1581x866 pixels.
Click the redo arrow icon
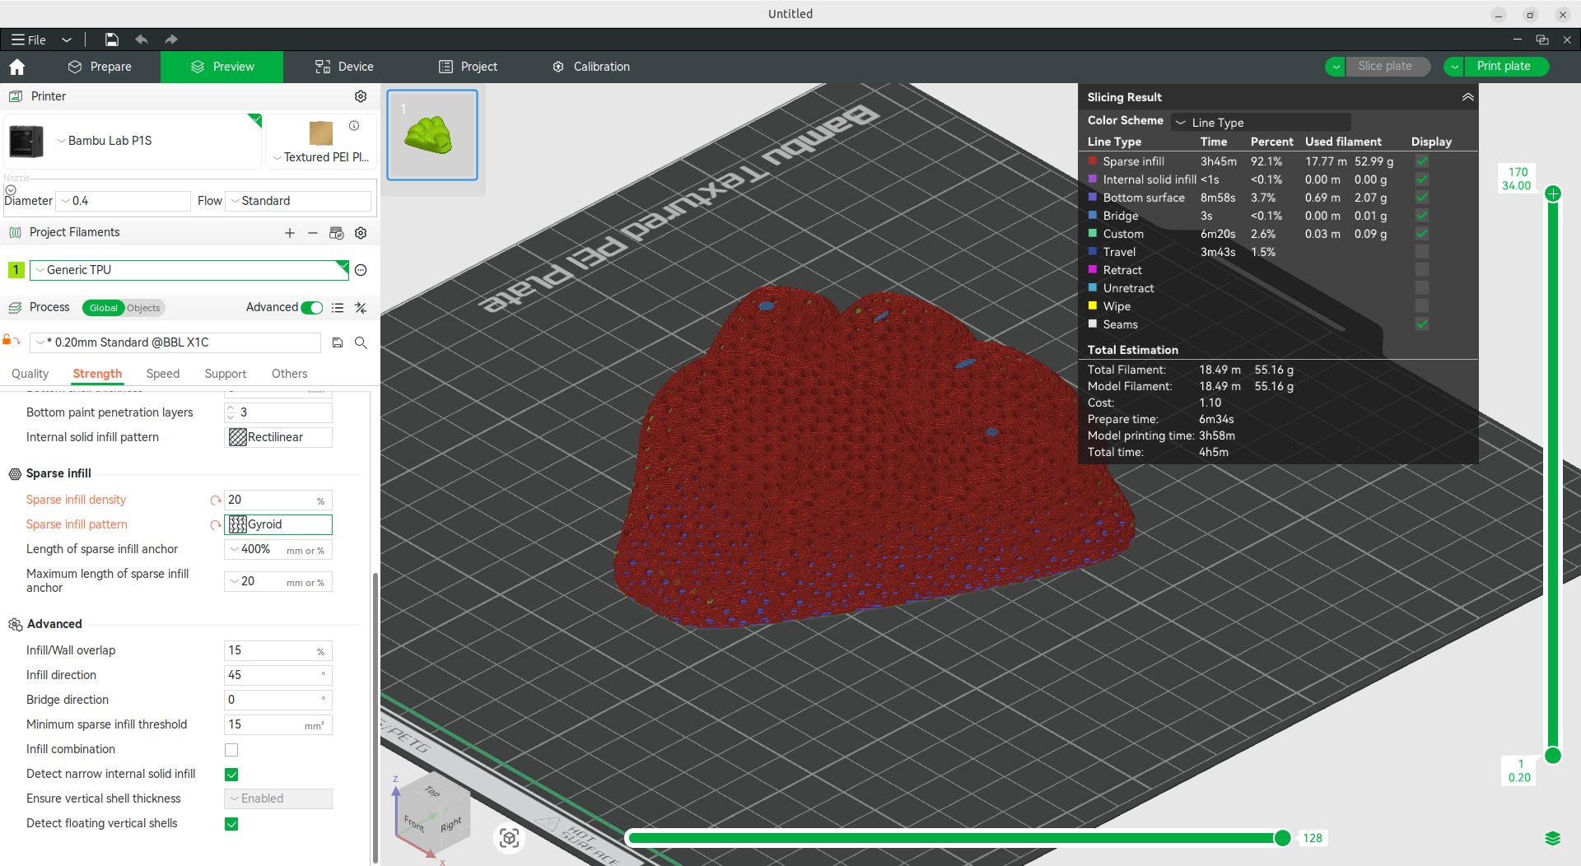[171, 40]
